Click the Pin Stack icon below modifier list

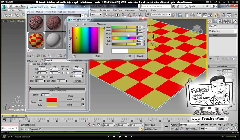[x=211, y=58]
